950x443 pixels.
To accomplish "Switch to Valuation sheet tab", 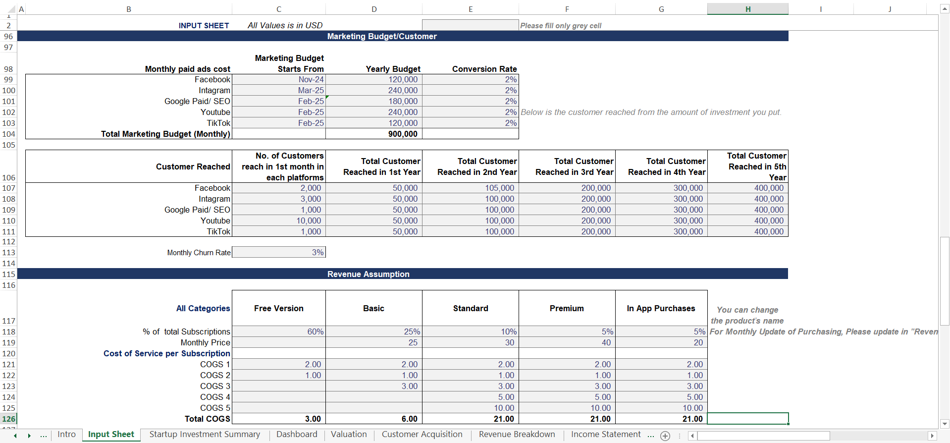I will [349, 435].
